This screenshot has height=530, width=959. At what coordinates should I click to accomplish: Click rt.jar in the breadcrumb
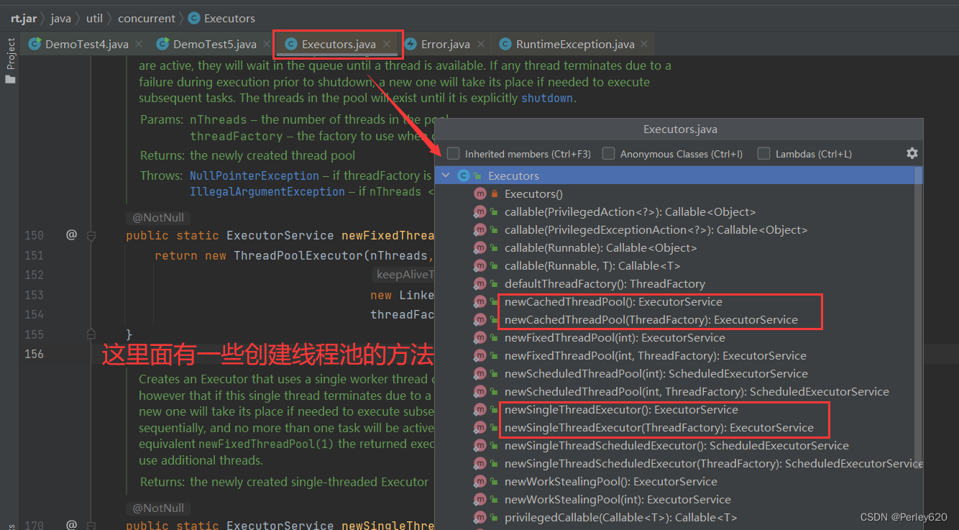click(24, 18)
